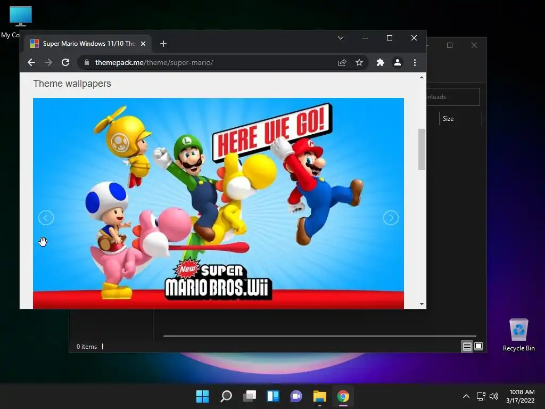This screenshot has height=409, width=545.
Task: Click the themepack.me address bar
Action: (222, 63)
